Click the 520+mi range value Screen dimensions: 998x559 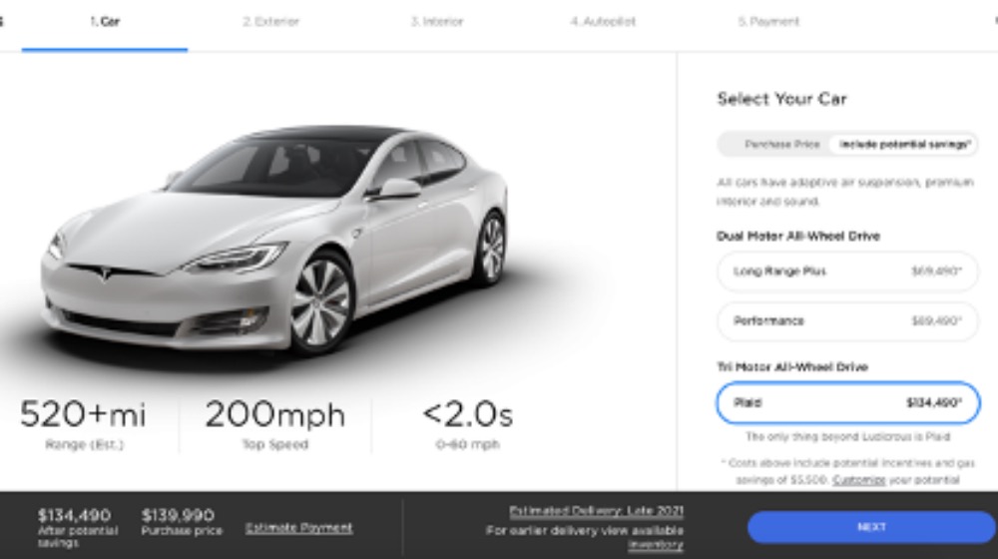pyautogui.click(x=83, y=414)
